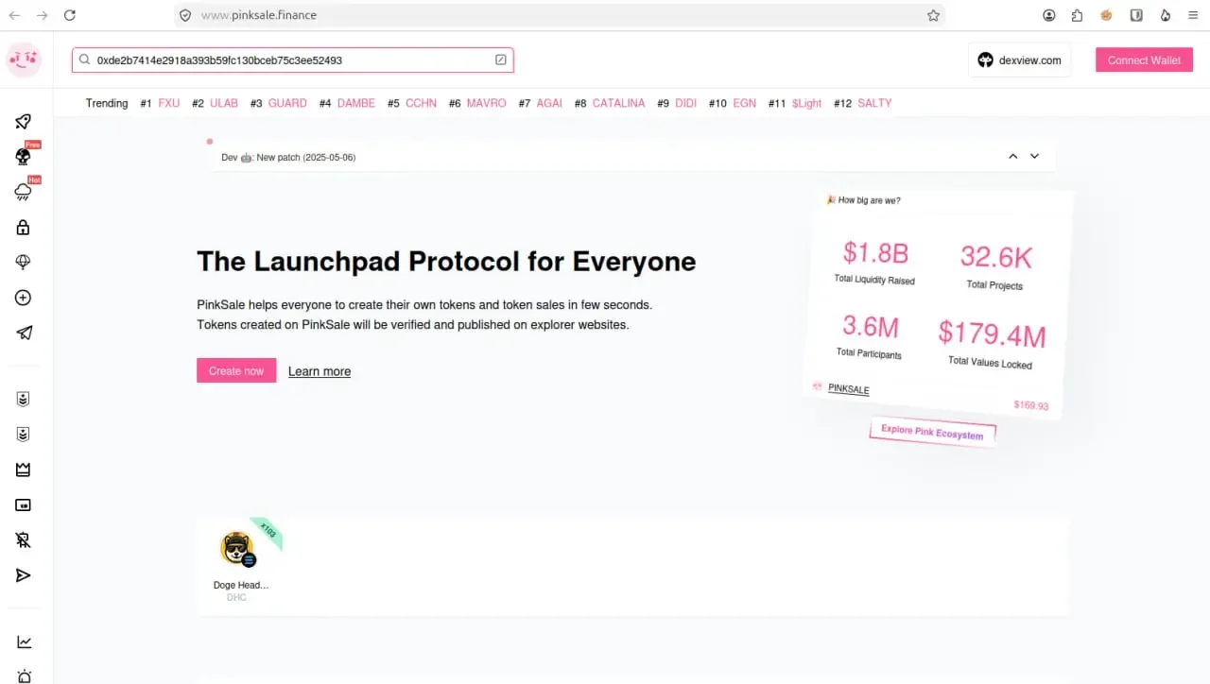
Task: Click the DHC ticker under Doge Head
Action: point(236,598)
